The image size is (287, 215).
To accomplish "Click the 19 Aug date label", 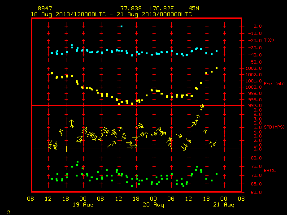I will (x=83, y=205).
